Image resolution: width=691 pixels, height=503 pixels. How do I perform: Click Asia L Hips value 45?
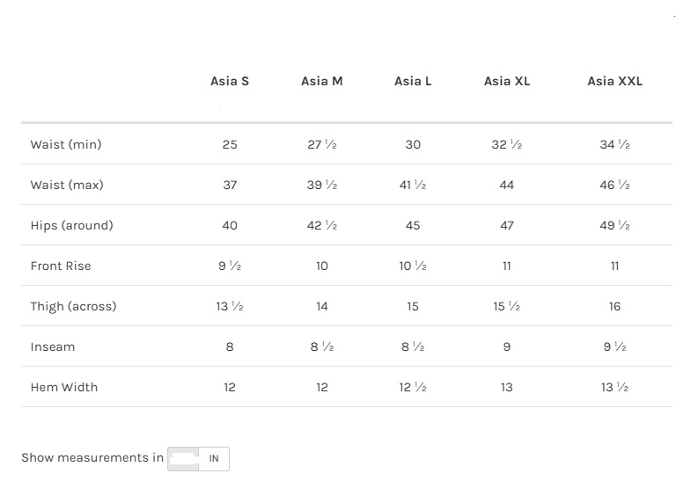[413, 225]
